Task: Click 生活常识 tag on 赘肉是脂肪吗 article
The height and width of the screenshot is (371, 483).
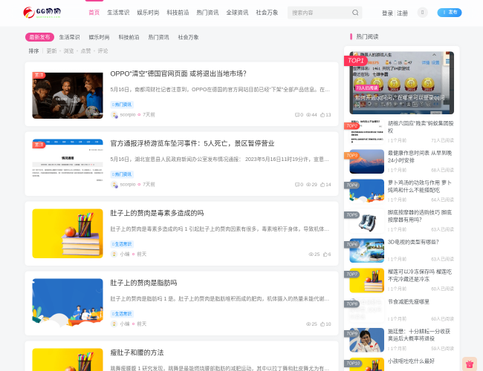Action: 122,314
